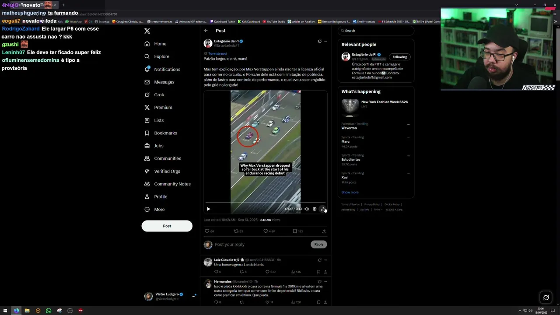Click the Reply button
Image resolution: width=560 pixels, height=315 pixels.
point(318,245)
